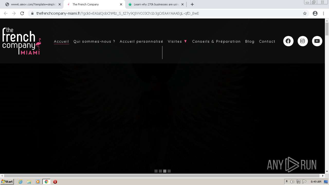Click the Show desktop button

326,182
